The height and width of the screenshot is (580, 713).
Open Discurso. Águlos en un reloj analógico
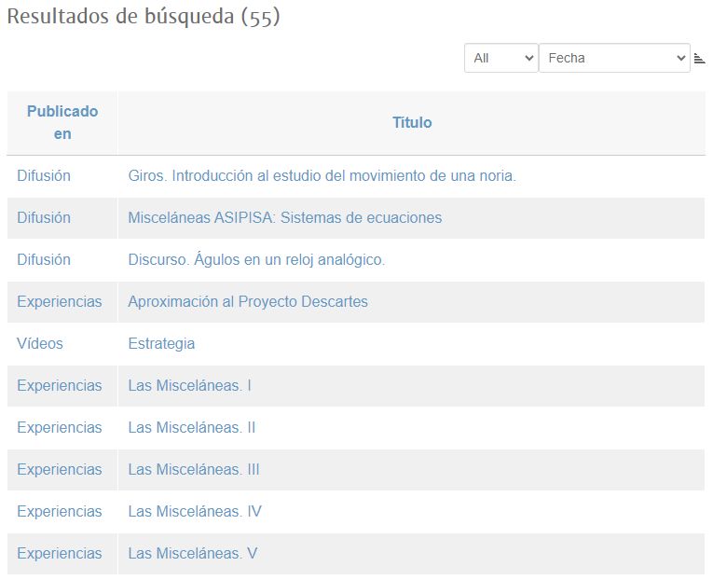click(256, 260)
